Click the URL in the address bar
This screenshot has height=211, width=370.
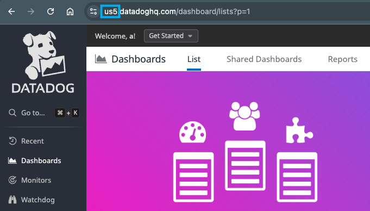(177, 11)
